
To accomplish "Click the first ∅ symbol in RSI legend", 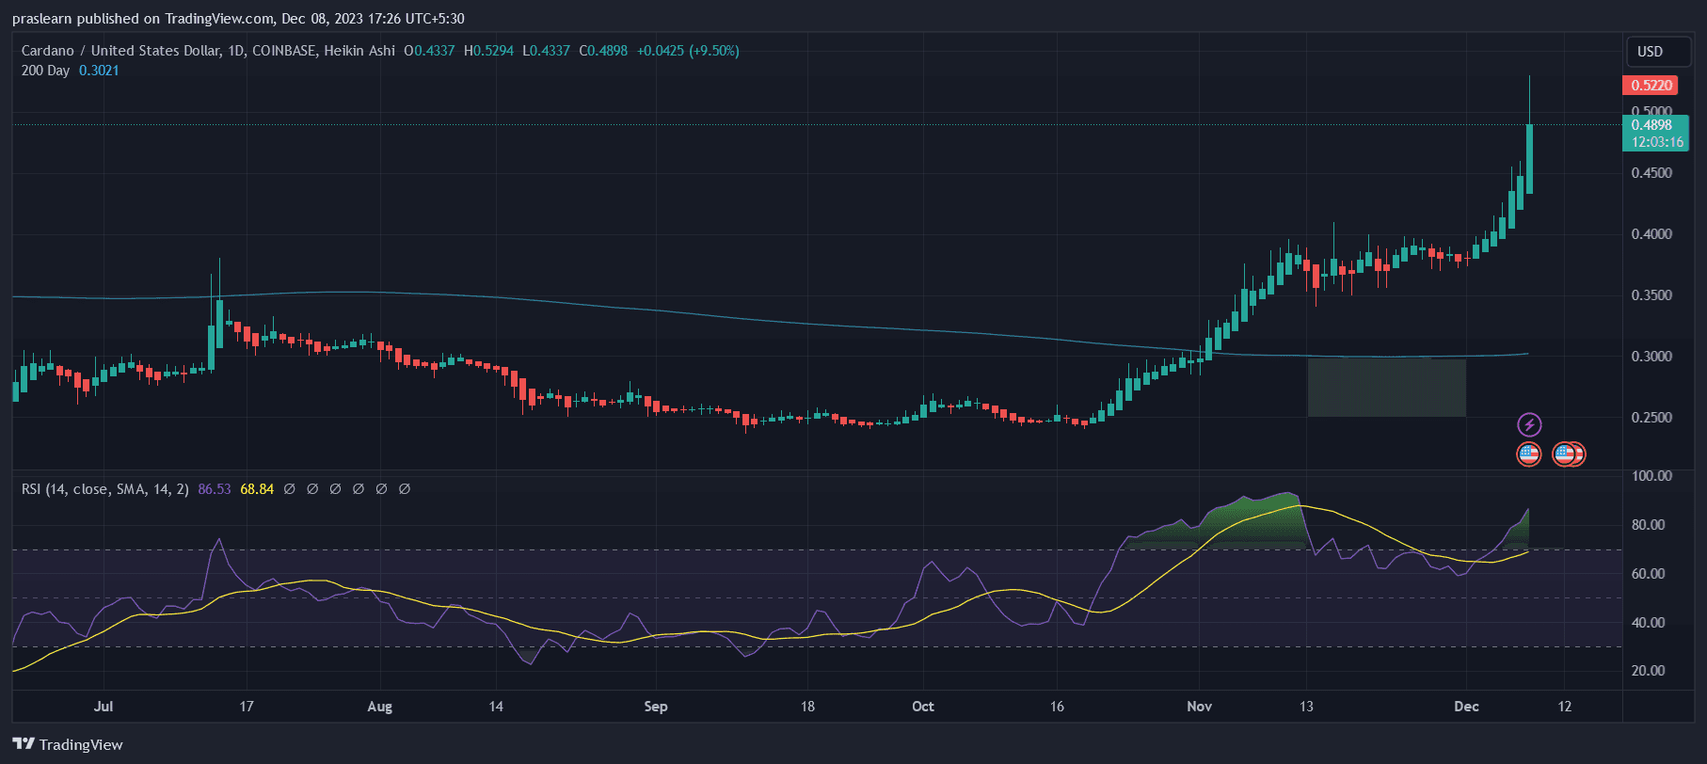I will coord(289,489).
